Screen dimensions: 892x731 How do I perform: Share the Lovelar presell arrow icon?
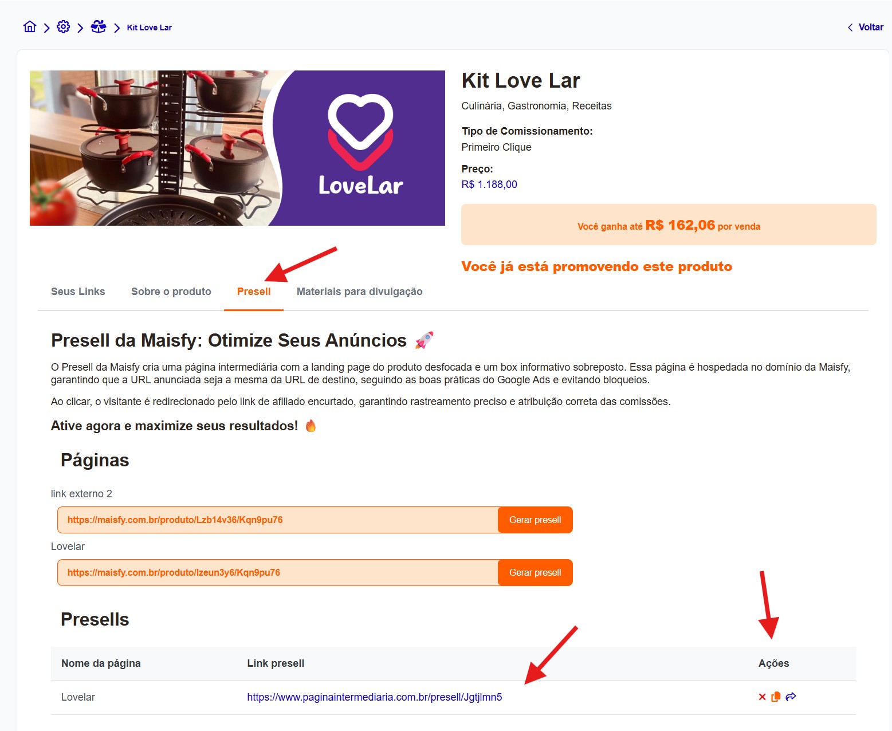pos(791,697)
